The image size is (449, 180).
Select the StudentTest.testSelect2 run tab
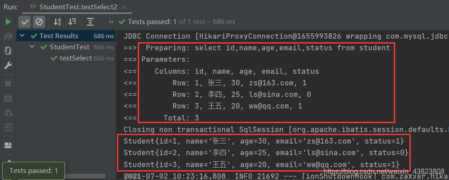[78, 7]
